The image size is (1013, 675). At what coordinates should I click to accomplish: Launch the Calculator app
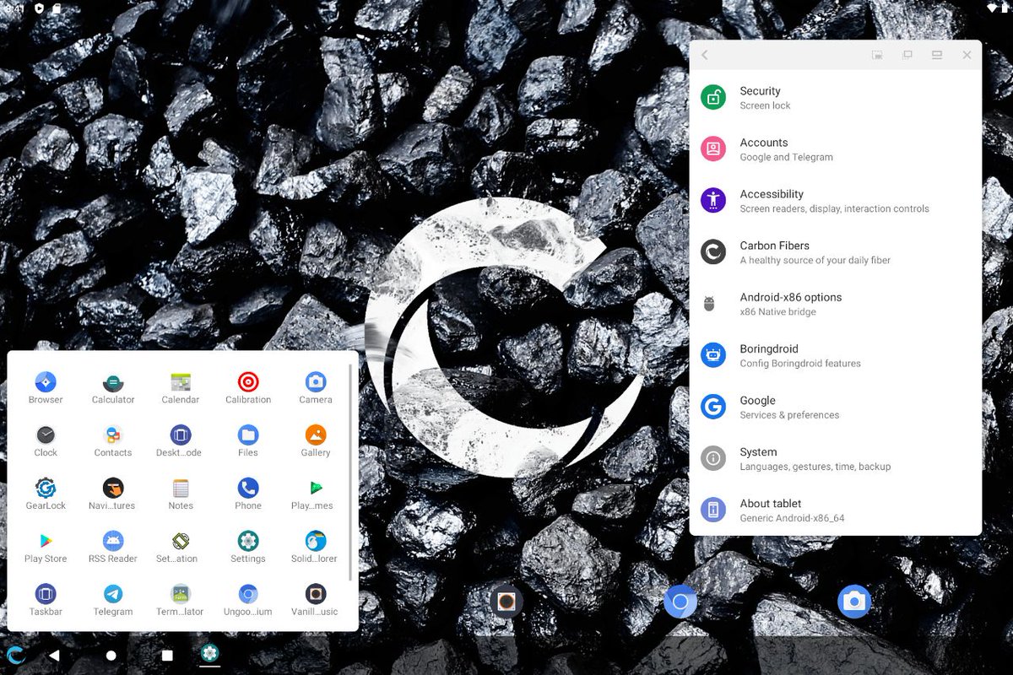[113, 388]
